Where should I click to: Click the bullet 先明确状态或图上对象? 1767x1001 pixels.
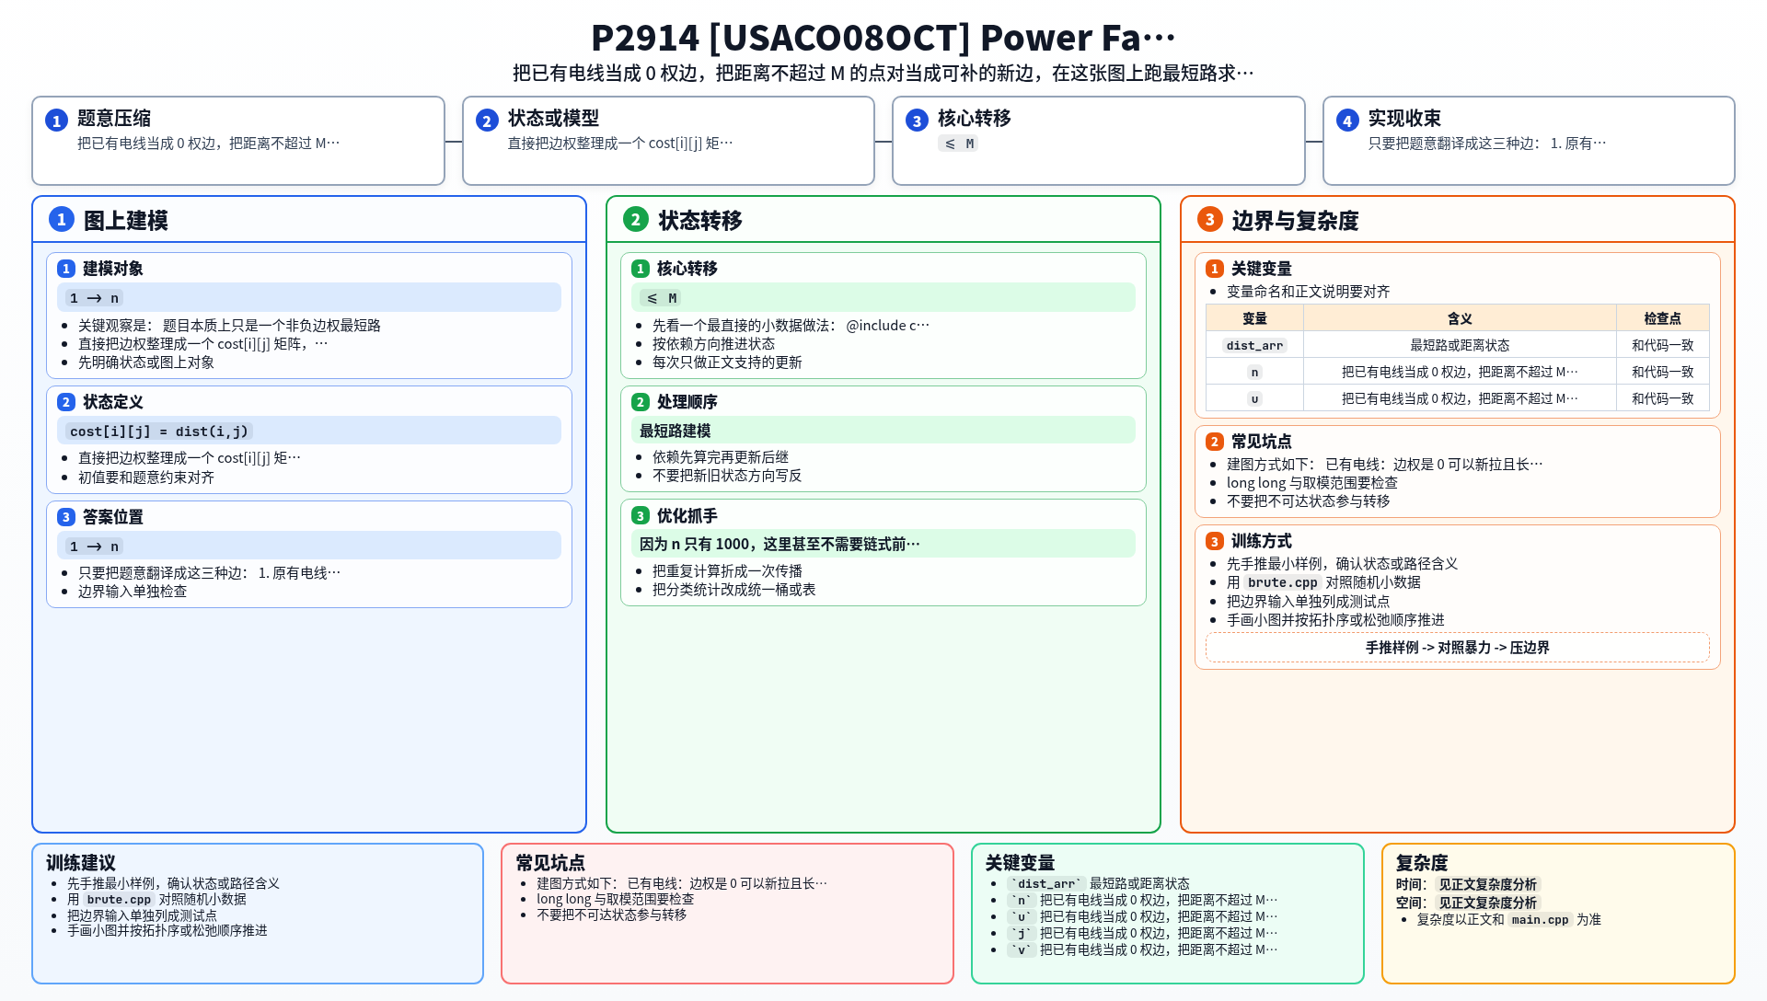point(146,362)
